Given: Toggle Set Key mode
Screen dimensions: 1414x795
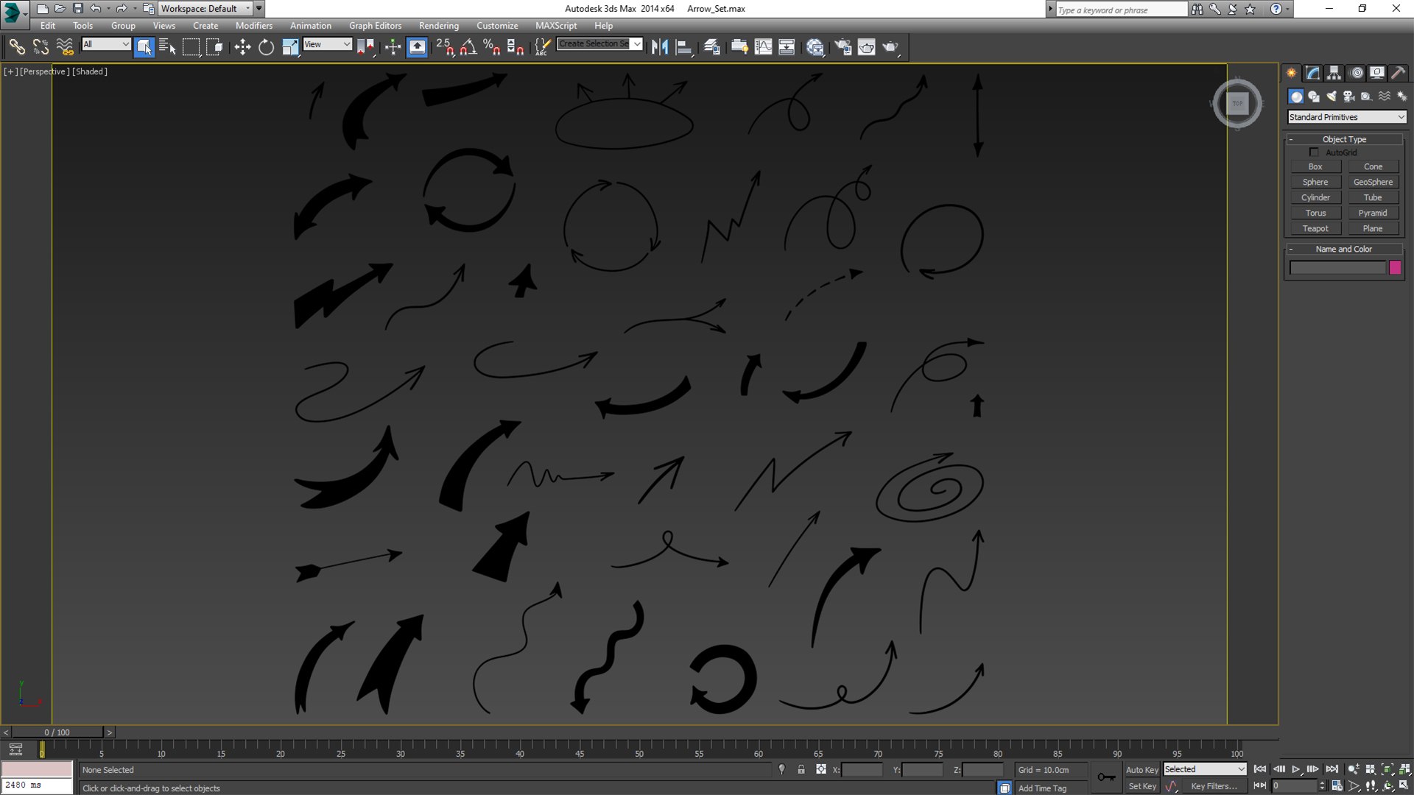Looking at the screenshot, I should (1142, 786).
